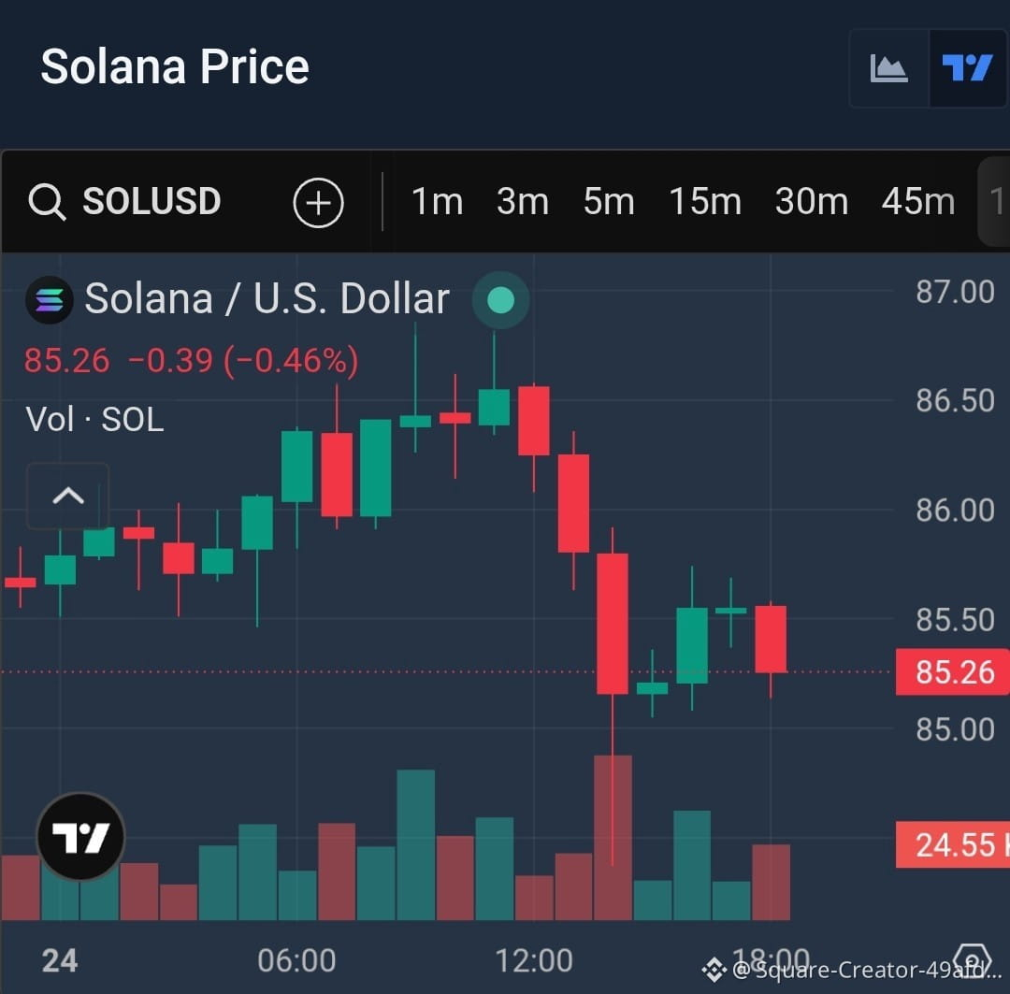The width and height of the screenshot is (1010, 994).
Task: Click the 85.26 current price label
Action: click(x=952, y=672)
